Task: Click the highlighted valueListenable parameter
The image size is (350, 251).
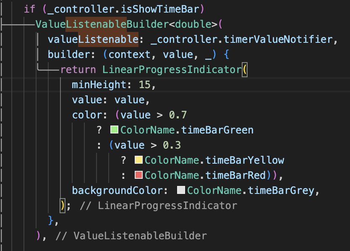Action: (x=93, y=39)
